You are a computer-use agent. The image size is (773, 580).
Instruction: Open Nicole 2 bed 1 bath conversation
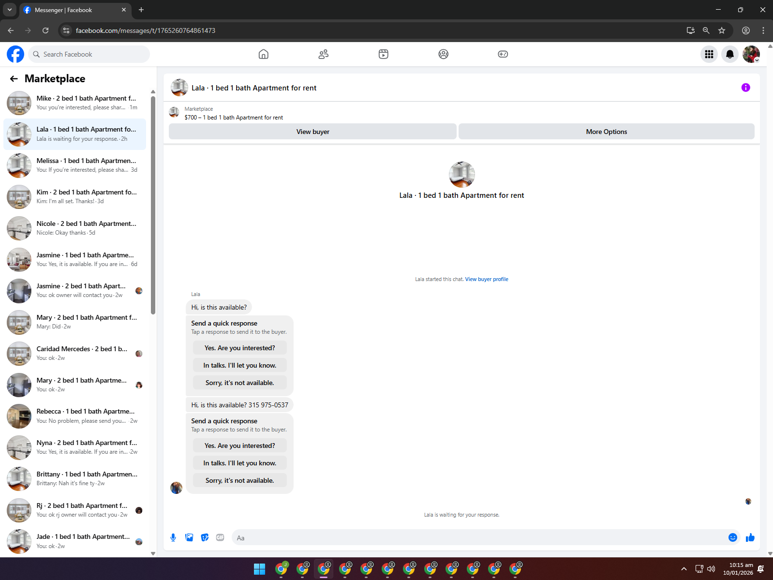(x=75, y=228)
